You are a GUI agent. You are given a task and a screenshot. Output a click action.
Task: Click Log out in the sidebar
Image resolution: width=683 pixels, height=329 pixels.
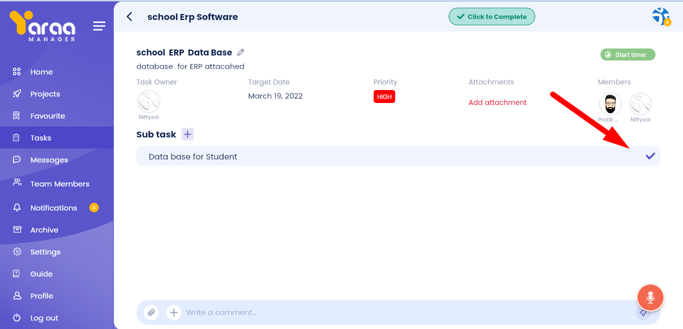tap(44, 318)
